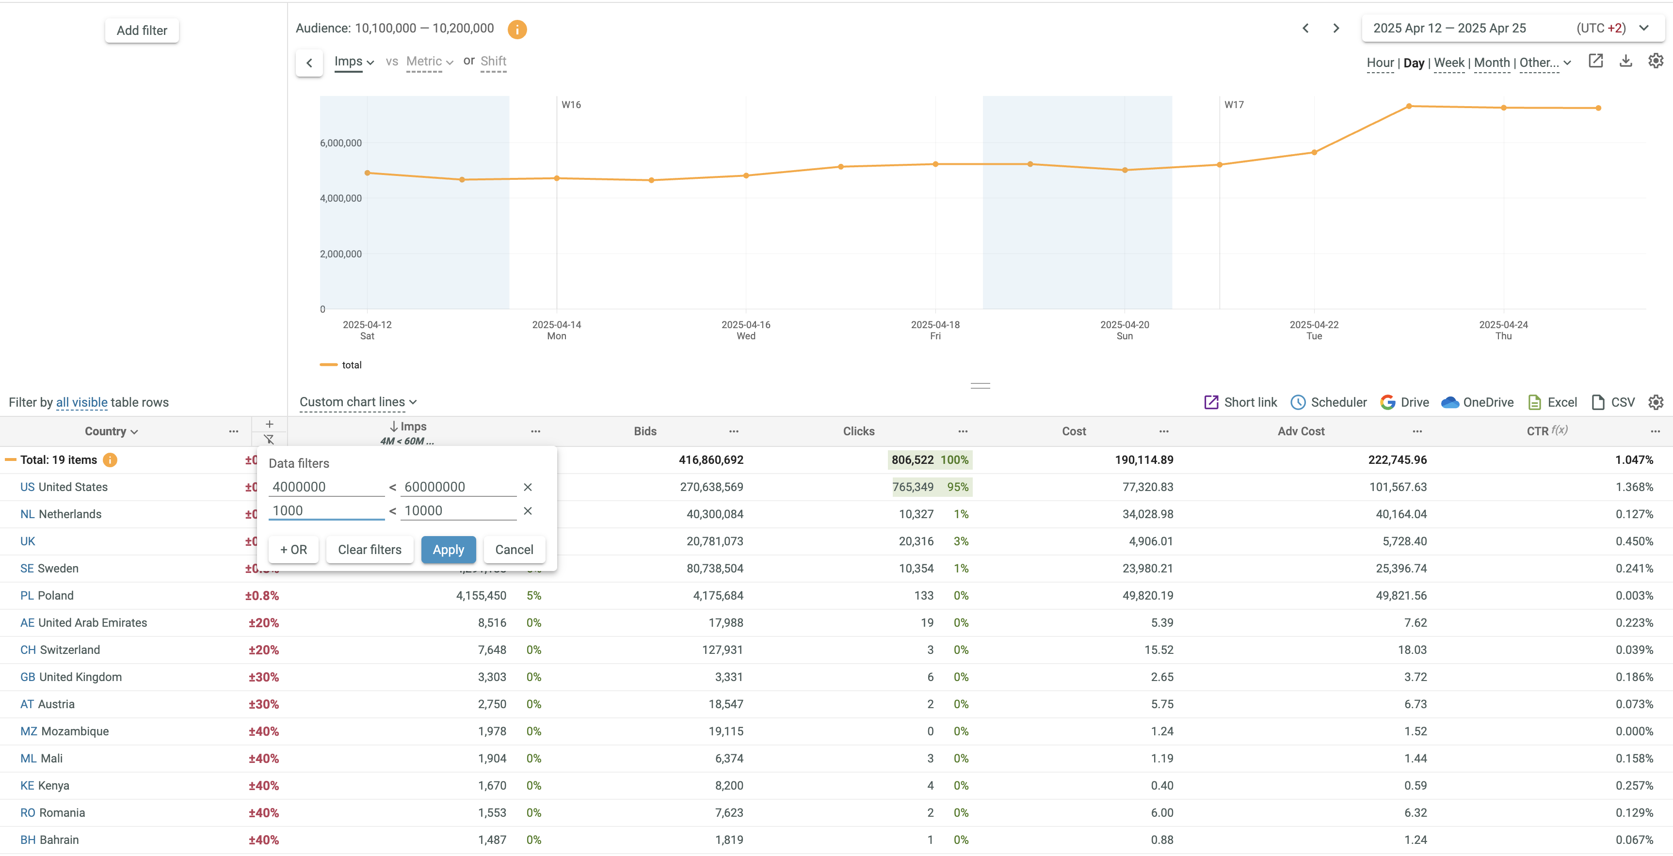The width and height of the screenshot is (1673, 856).
Task: Open the Imps metric dropdown
Action: coord(354,62)
